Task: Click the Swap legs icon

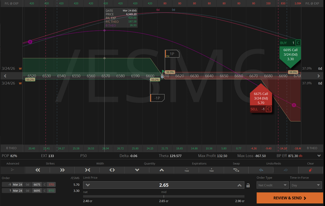Action: 236,170
